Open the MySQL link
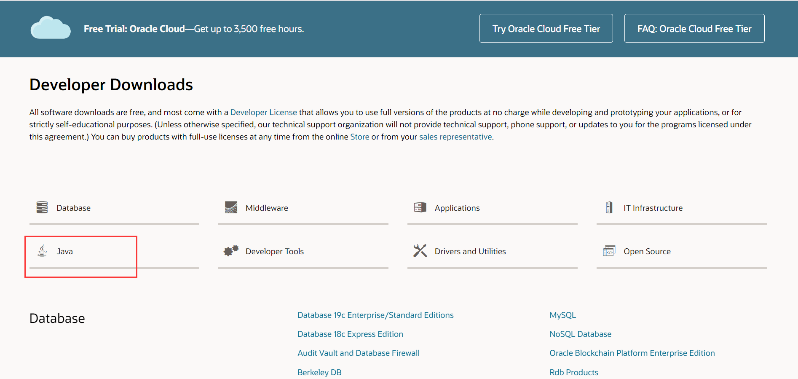This screenshot has height=379, width=798. click(562, 315)
